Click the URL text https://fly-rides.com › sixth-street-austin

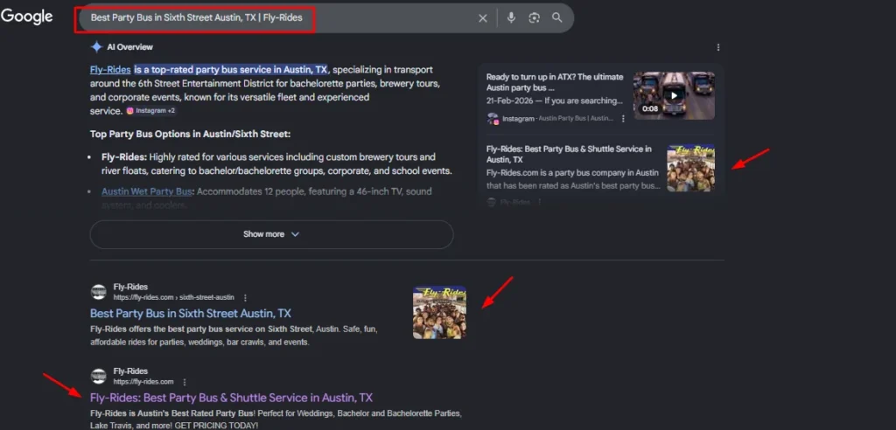(174, 297)
